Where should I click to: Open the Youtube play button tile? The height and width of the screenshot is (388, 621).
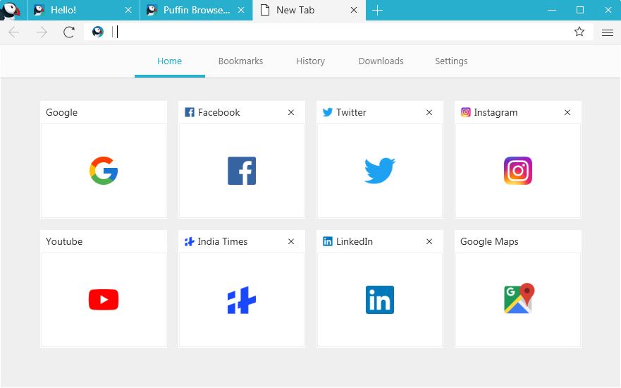[x=104, y=300]
